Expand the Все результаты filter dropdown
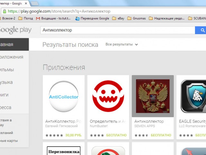206x155 pixels. [x=122, y=44]
